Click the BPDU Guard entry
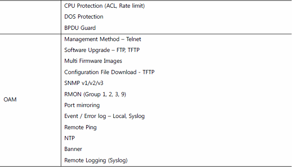Image resolution: width=292 pixels, height=167 pixels. click(80, 28)
